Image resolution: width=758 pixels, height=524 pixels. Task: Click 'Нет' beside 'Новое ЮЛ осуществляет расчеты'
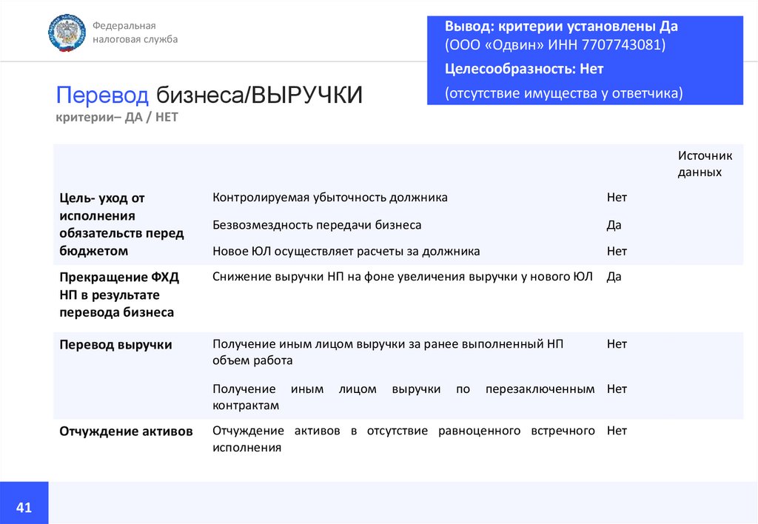[x=617, y=252]
